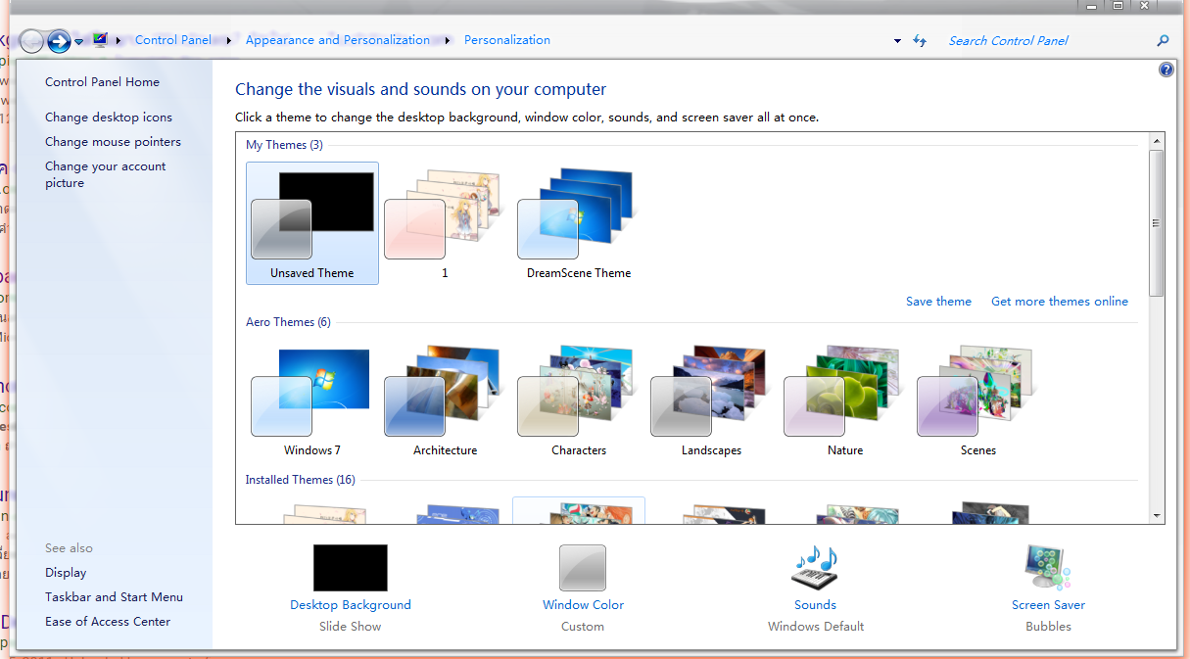Click the address bar refresh button

coord(919,41)
